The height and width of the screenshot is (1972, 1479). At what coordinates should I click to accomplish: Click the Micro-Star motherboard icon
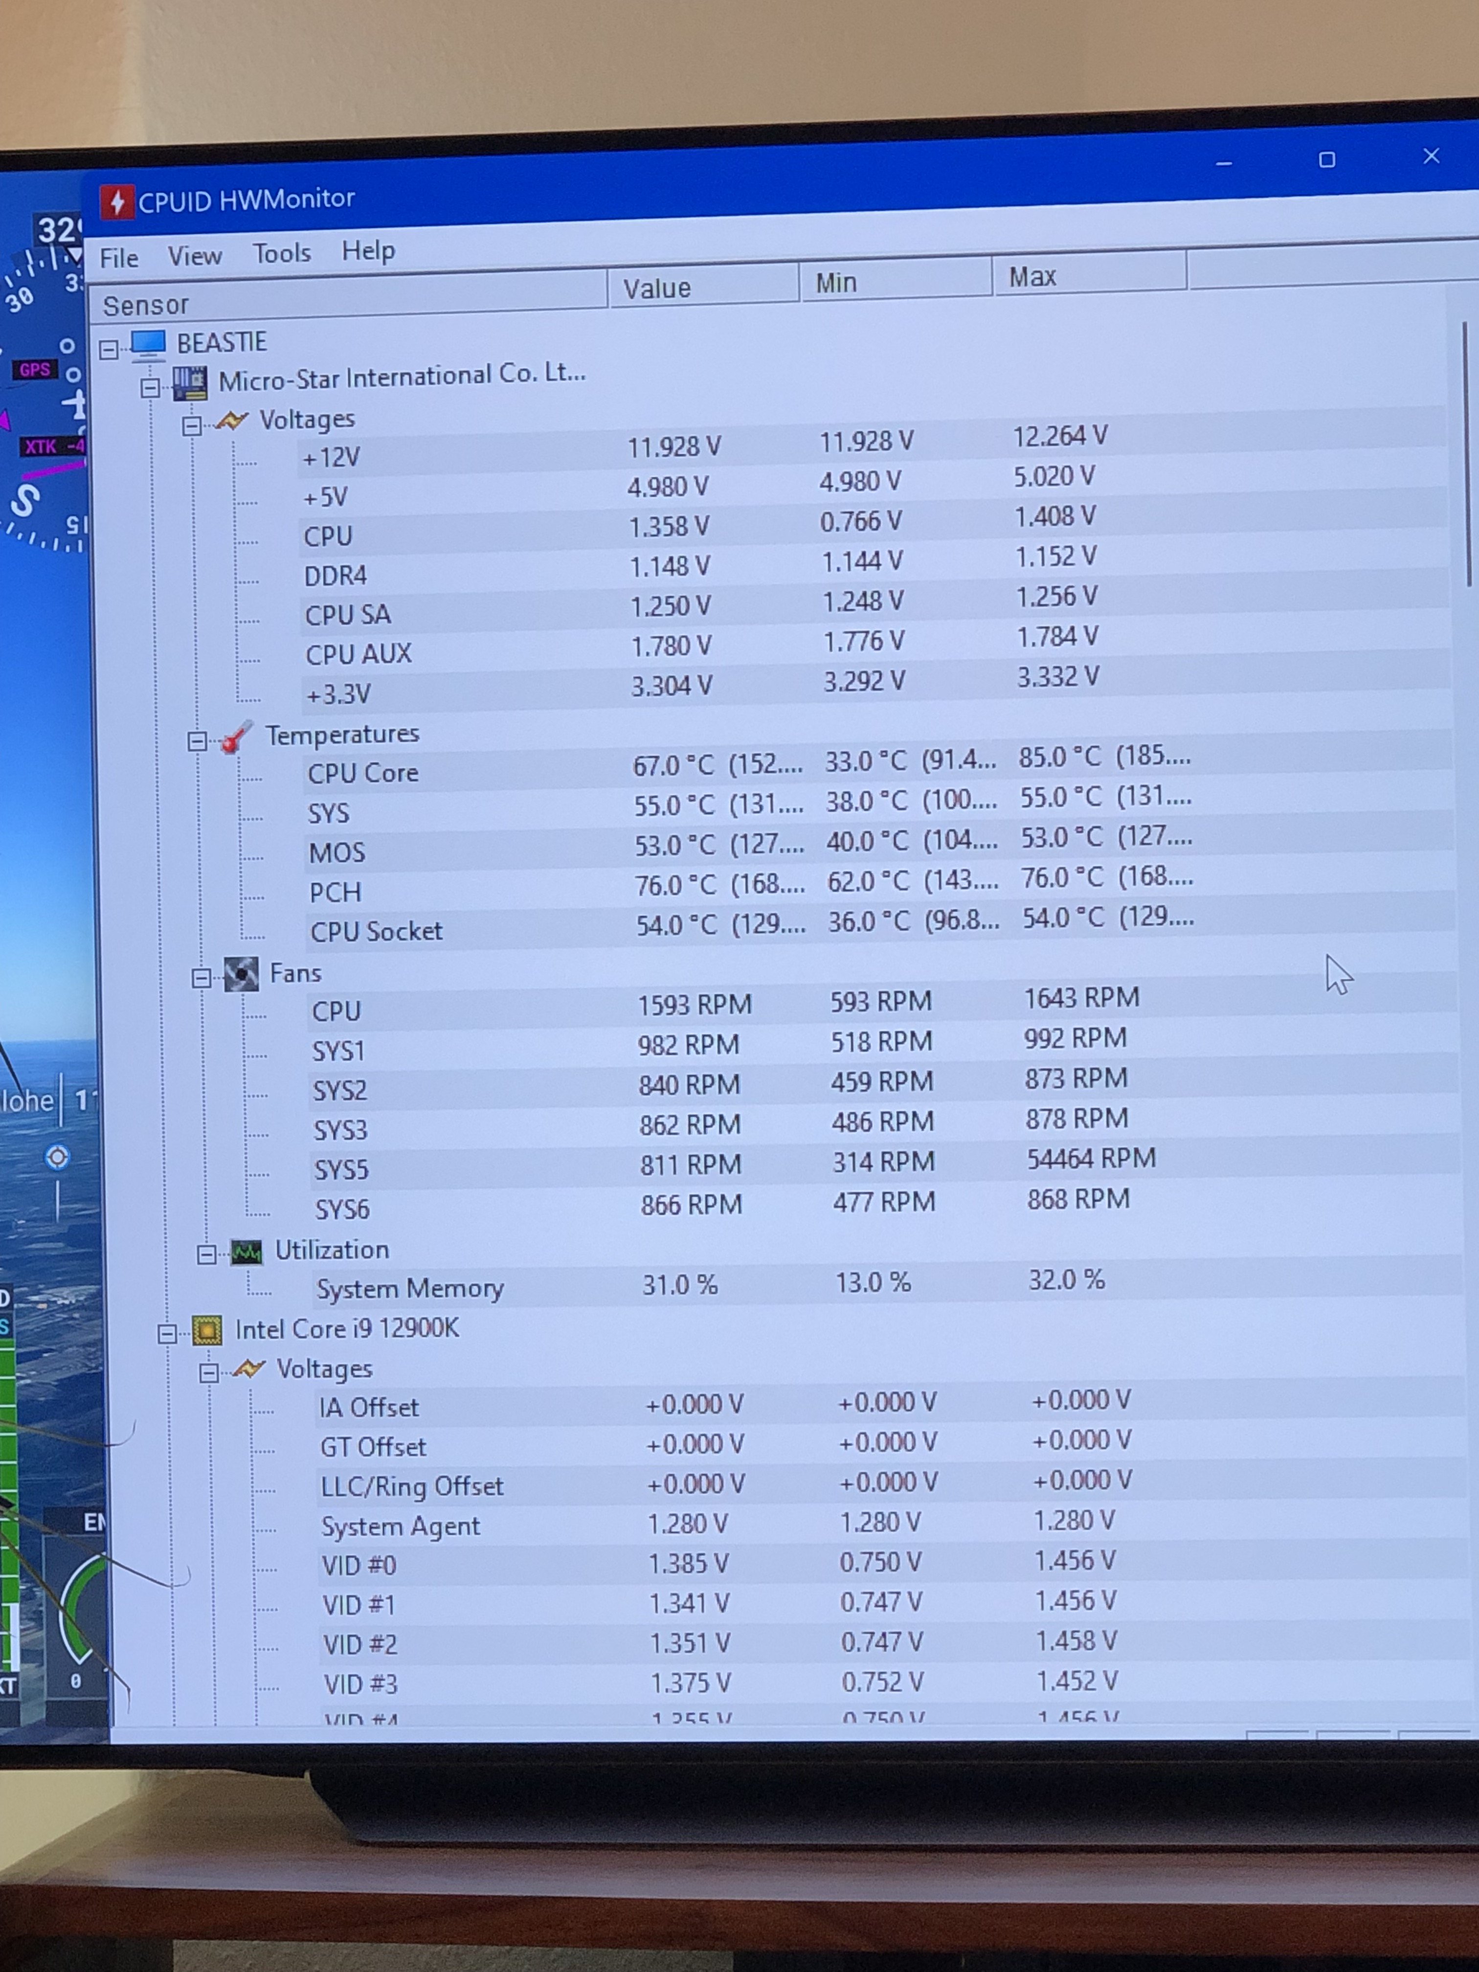coord(190,383)
